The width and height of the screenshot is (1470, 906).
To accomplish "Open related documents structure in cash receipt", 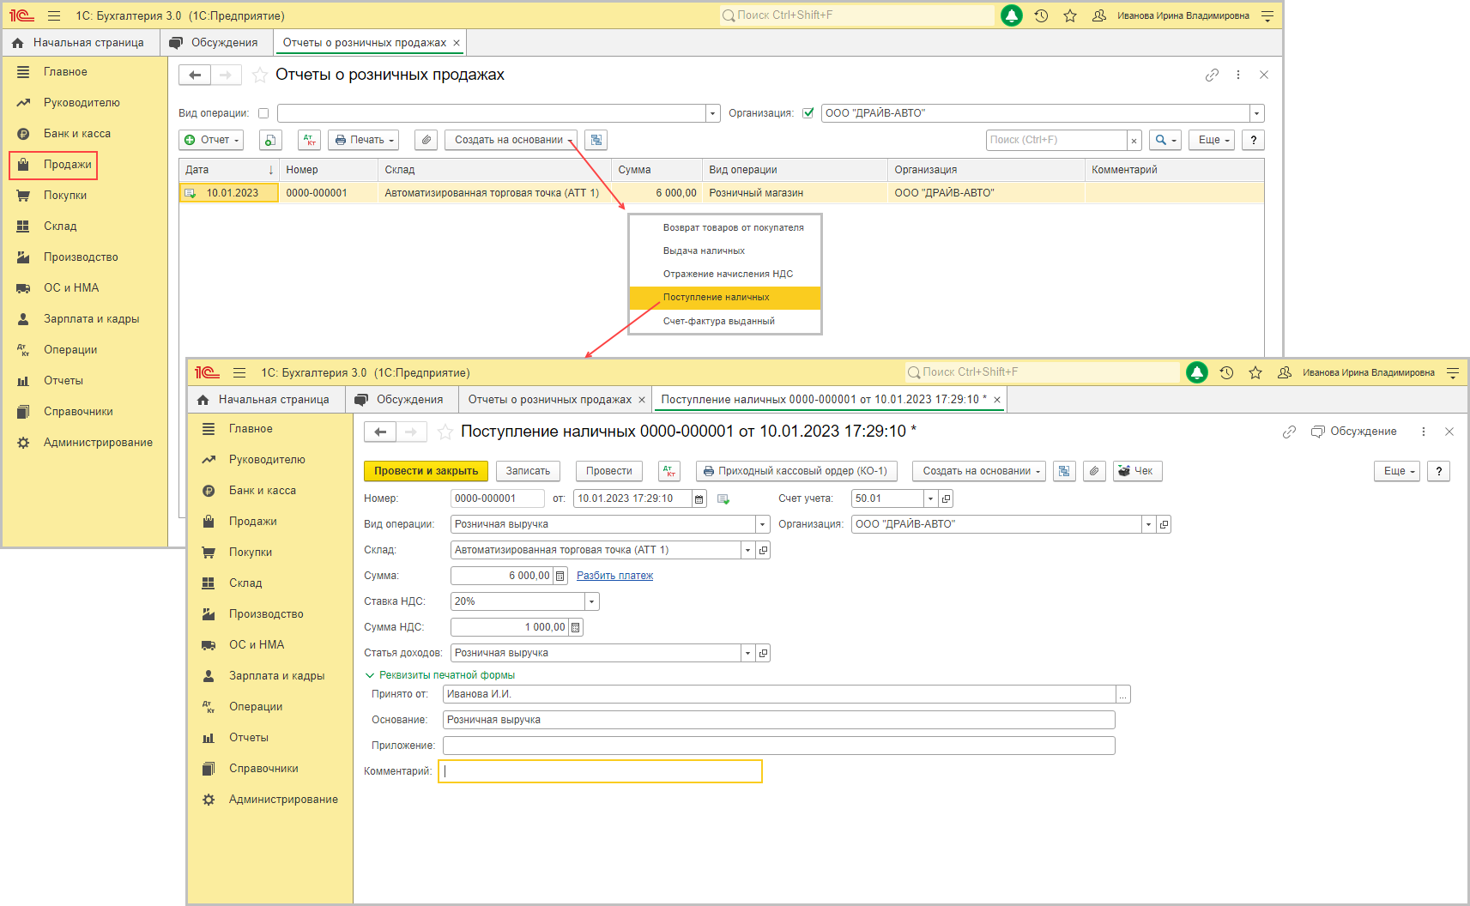I will 1065,471.
